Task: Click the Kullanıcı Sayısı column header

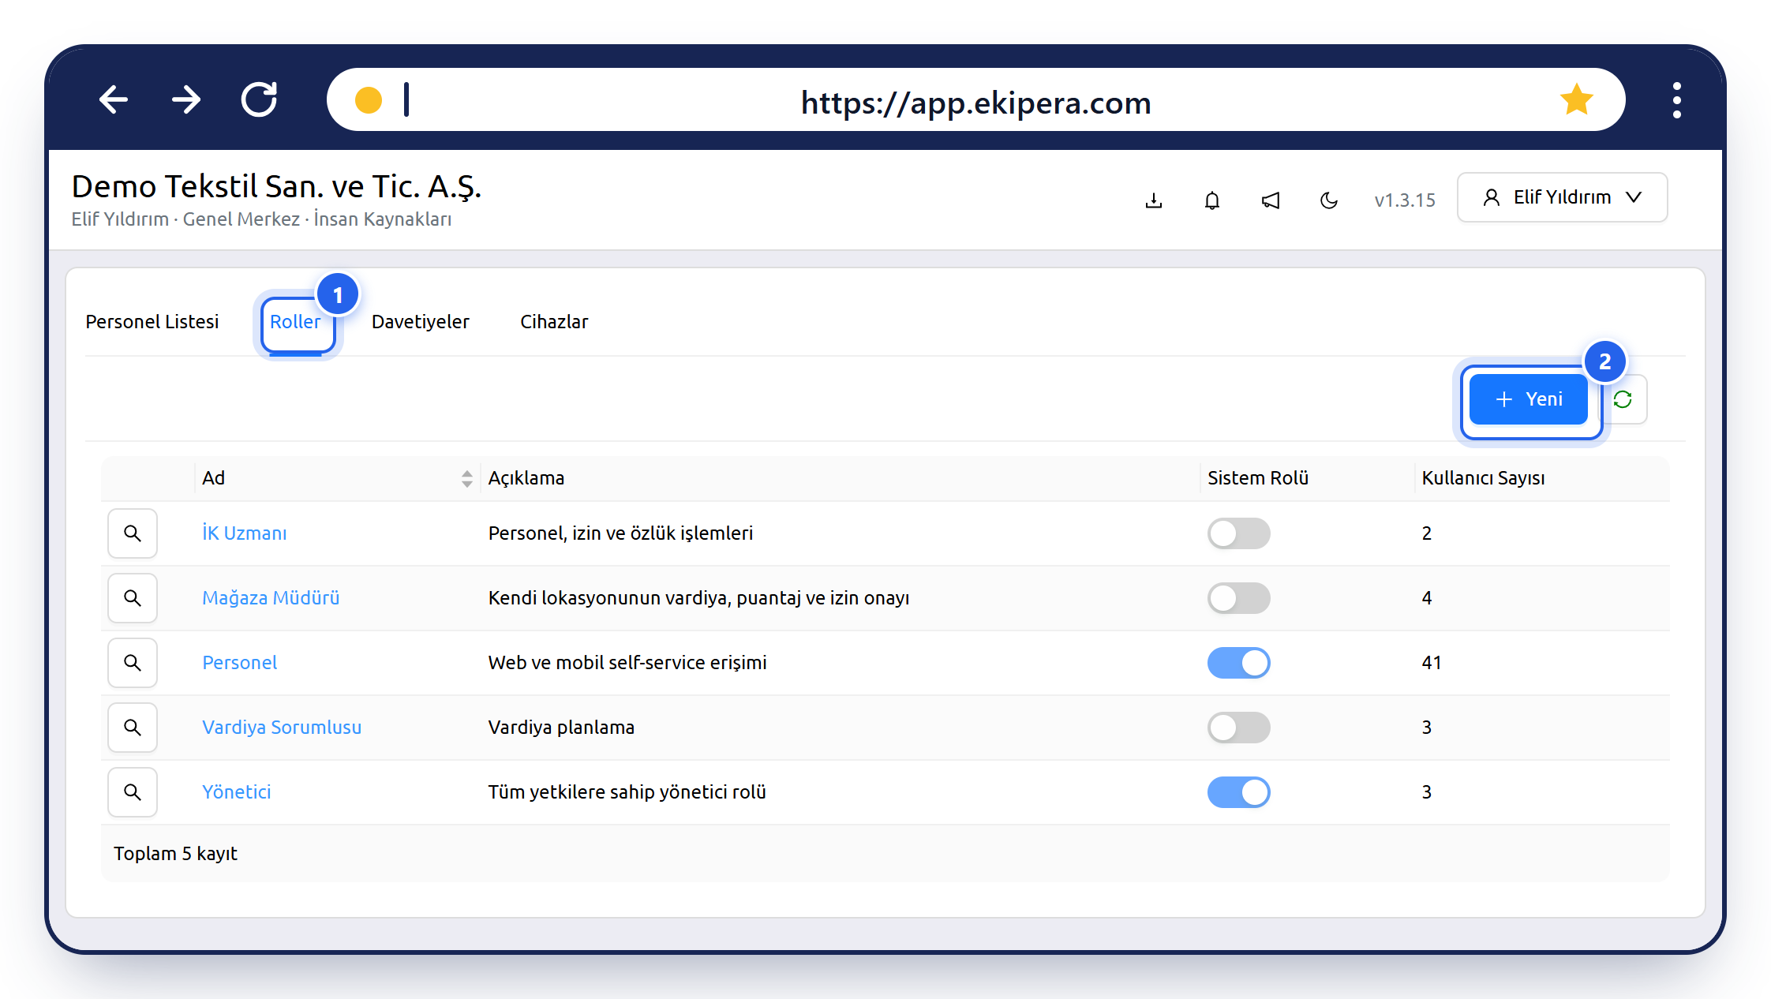Action: (1483, 478)
